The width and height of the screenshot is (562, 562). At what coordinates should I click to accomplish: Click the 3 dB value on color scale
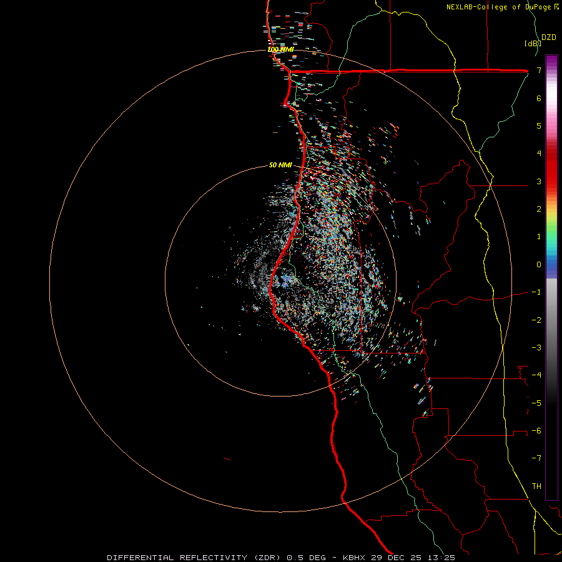[539, 181]
